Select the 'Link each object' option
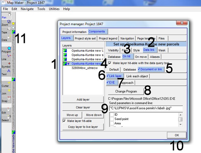This screenshot has width=201, height=153. click(x=137, y=76)
